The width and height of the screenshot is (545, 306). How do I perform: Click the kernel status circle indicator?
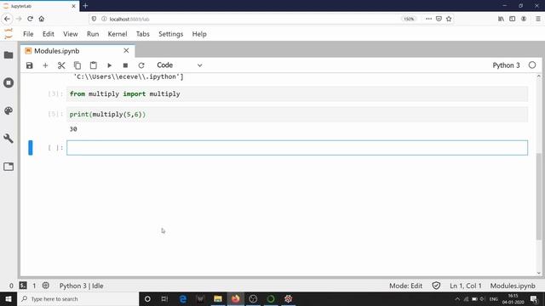pyautogui.click(x=532, y=65)
